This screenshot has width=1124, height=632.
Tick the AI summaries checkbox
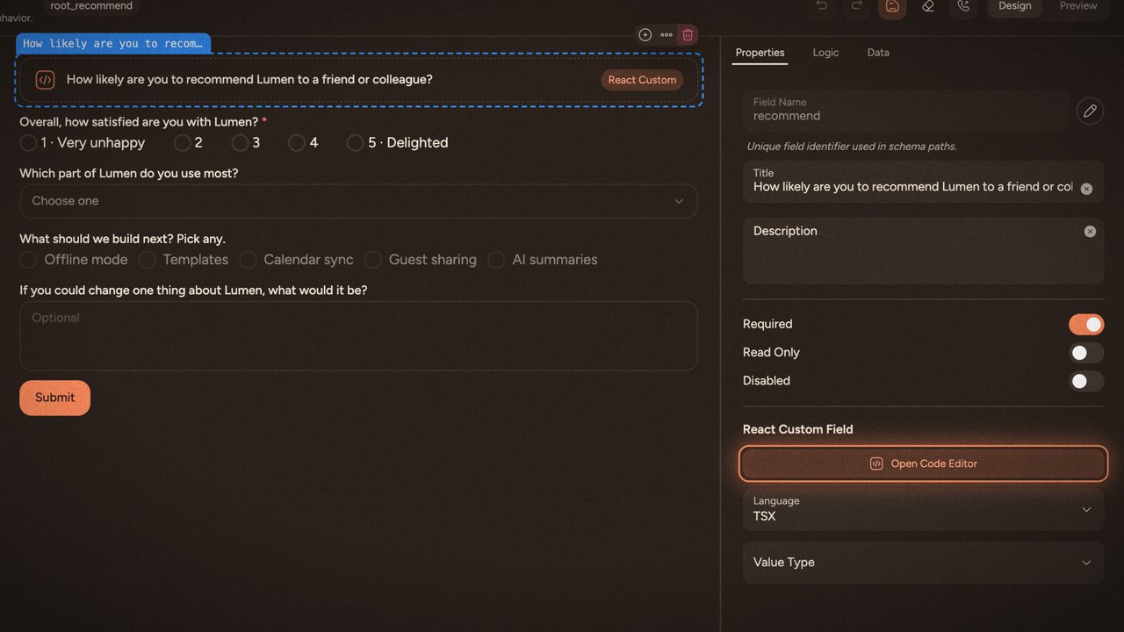click(496, 260)
